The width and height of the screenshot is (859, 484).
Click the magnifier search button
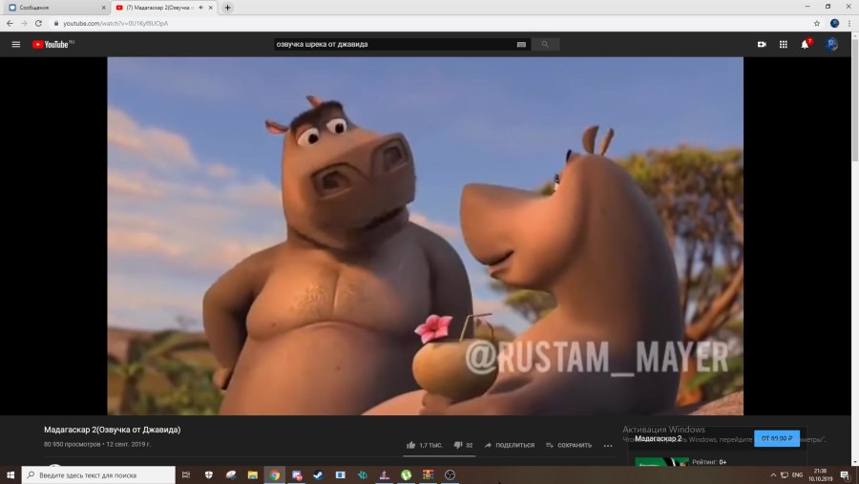[x=545, y=45]
